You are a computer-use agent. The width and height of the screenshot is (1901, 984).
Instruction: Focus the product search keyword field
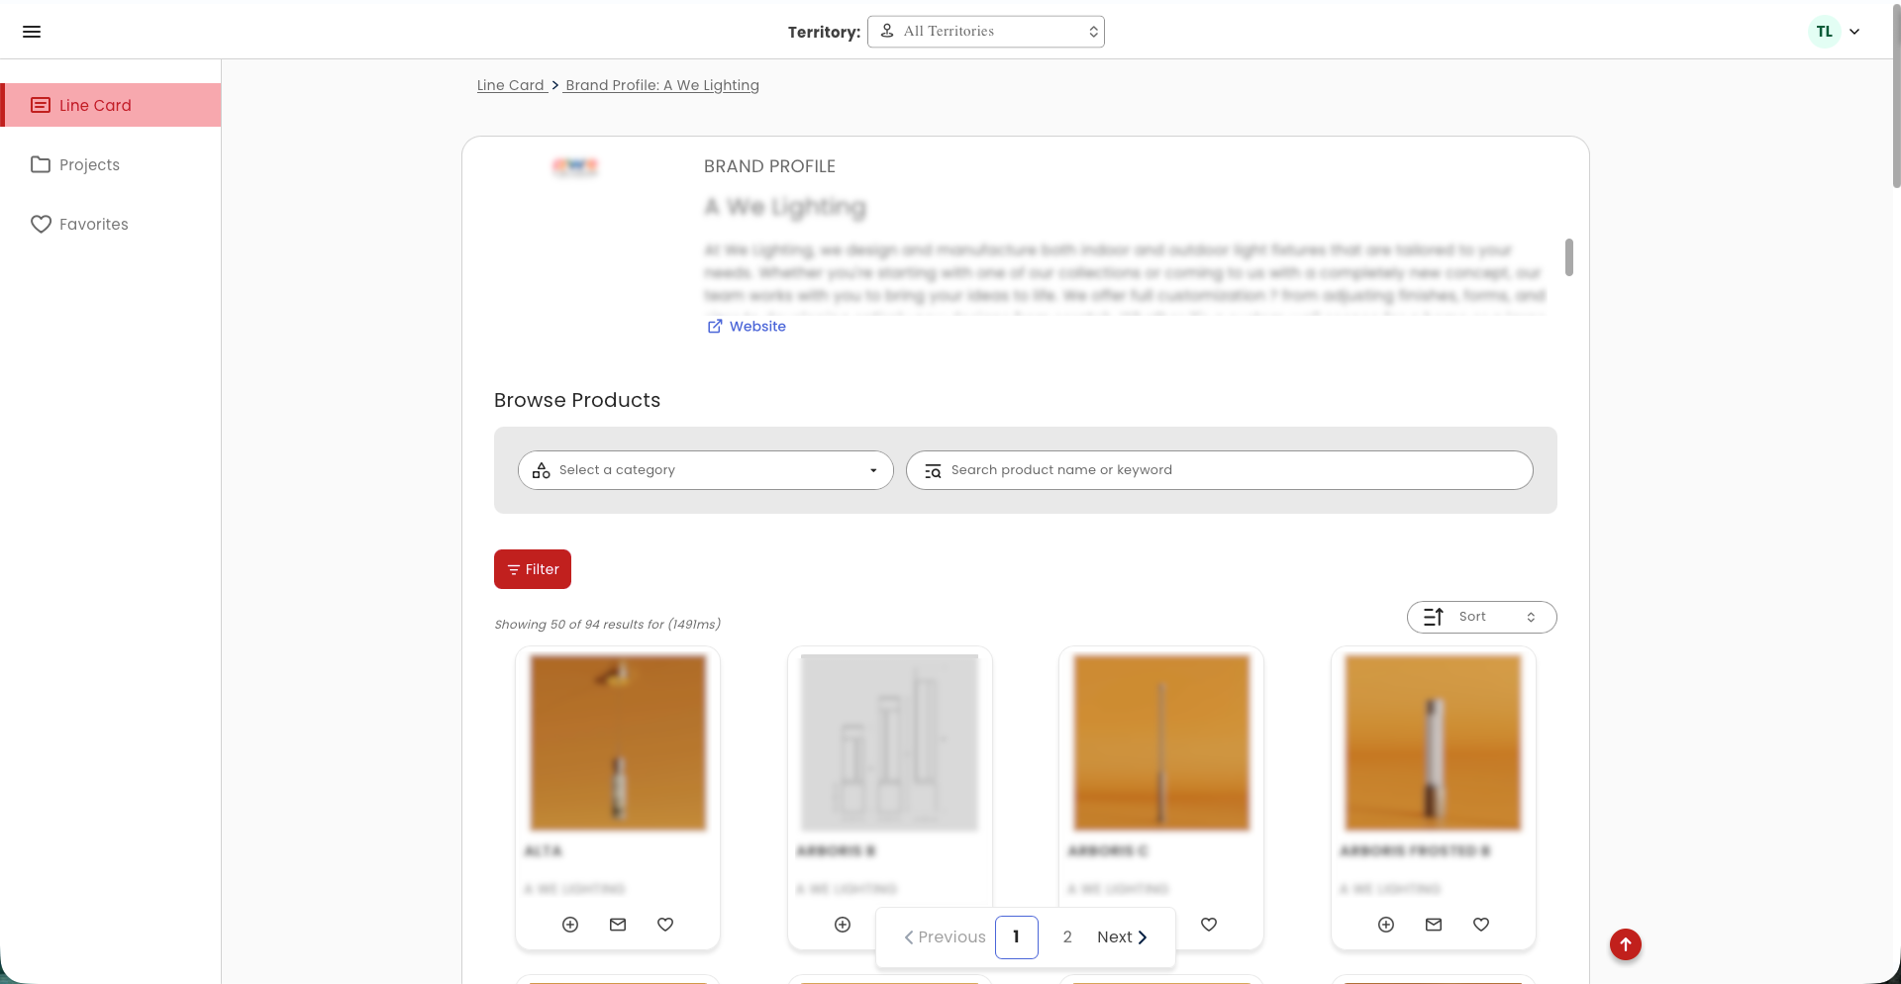pos(1220,470)
